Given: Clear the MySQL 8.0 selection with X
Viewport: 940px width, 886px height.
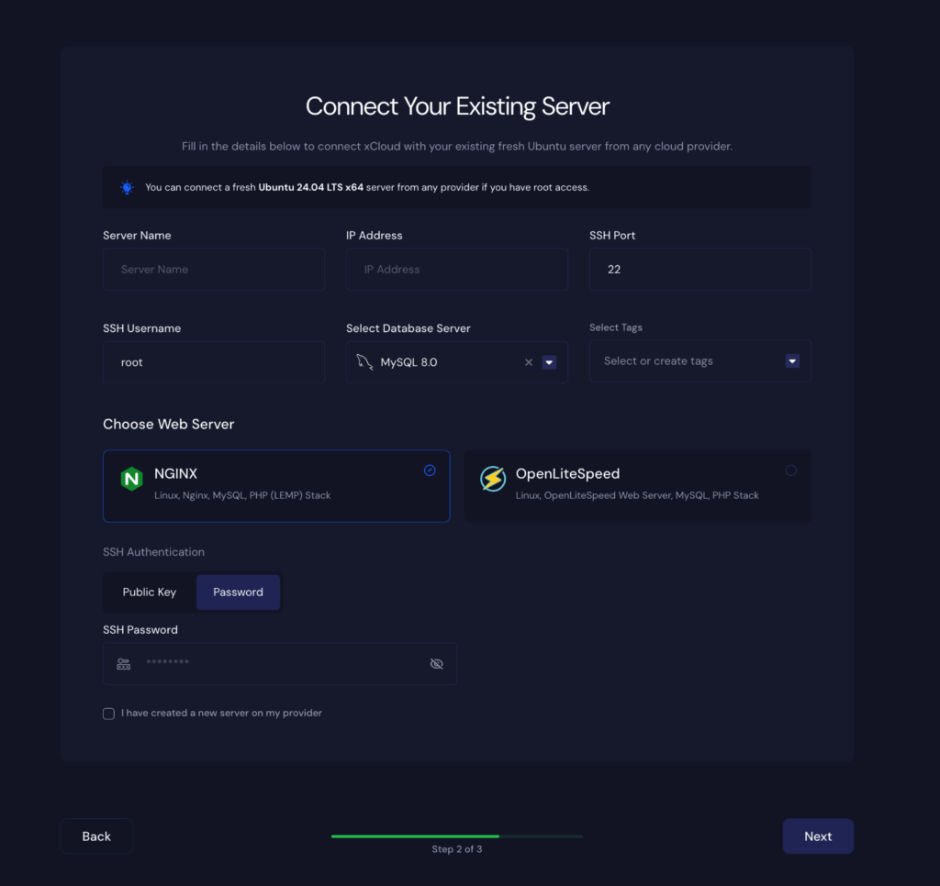Looking at the screenshot, I should (529, 362).
